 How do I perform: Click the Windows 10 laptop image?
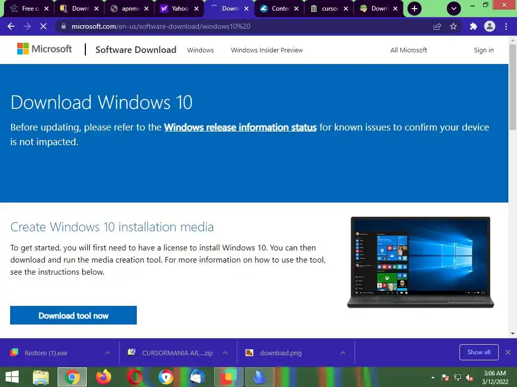421,262
